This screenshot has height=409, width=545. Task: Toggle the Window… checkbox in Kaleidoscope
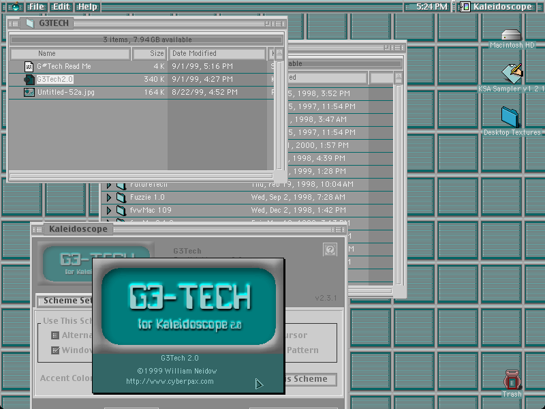click(55, 350)
